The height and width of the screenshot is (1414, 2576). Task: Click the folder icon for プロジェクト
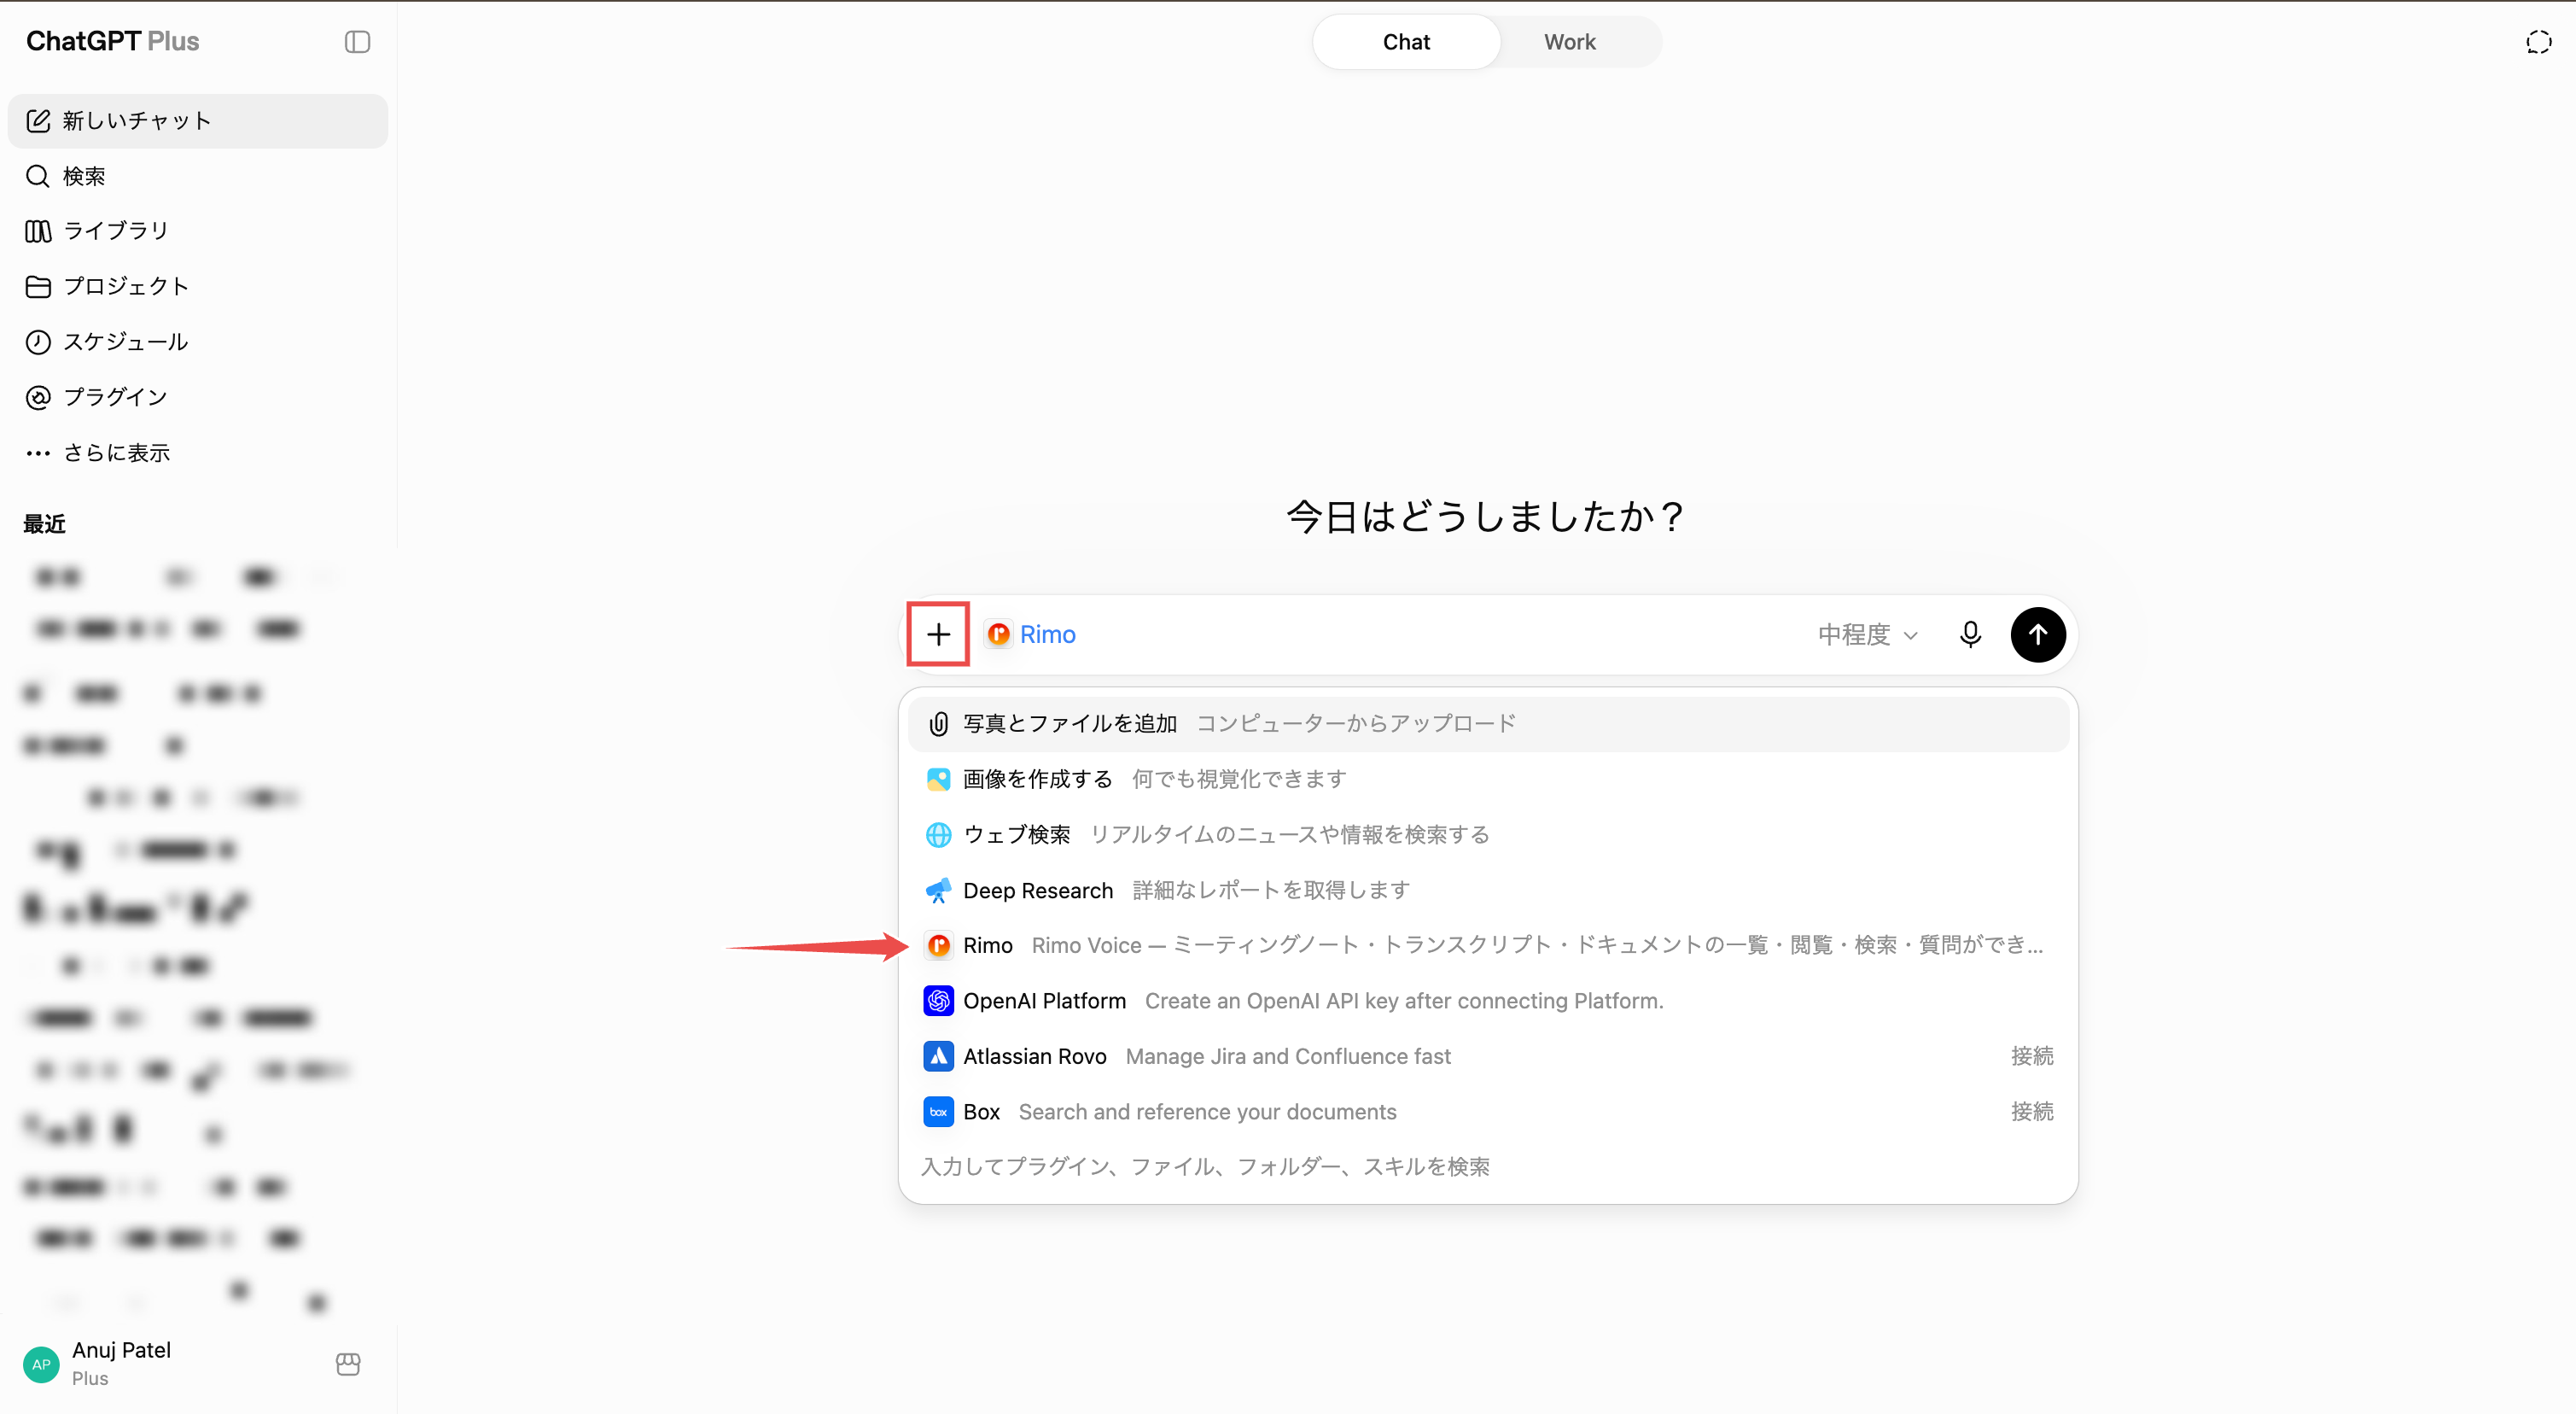[x=38, y=287]
